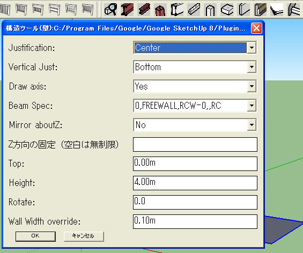Image resolution: width=303 pixels, height=253 pixels.
Task: Select the mesh fence style icon
Action: [x=88, y=10]
